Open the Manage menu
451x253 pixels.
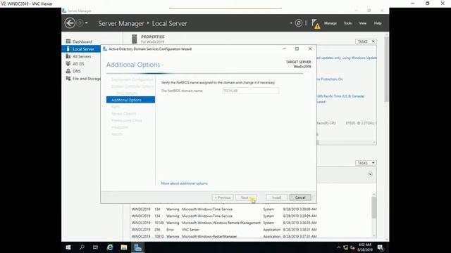tap(330, 23)
